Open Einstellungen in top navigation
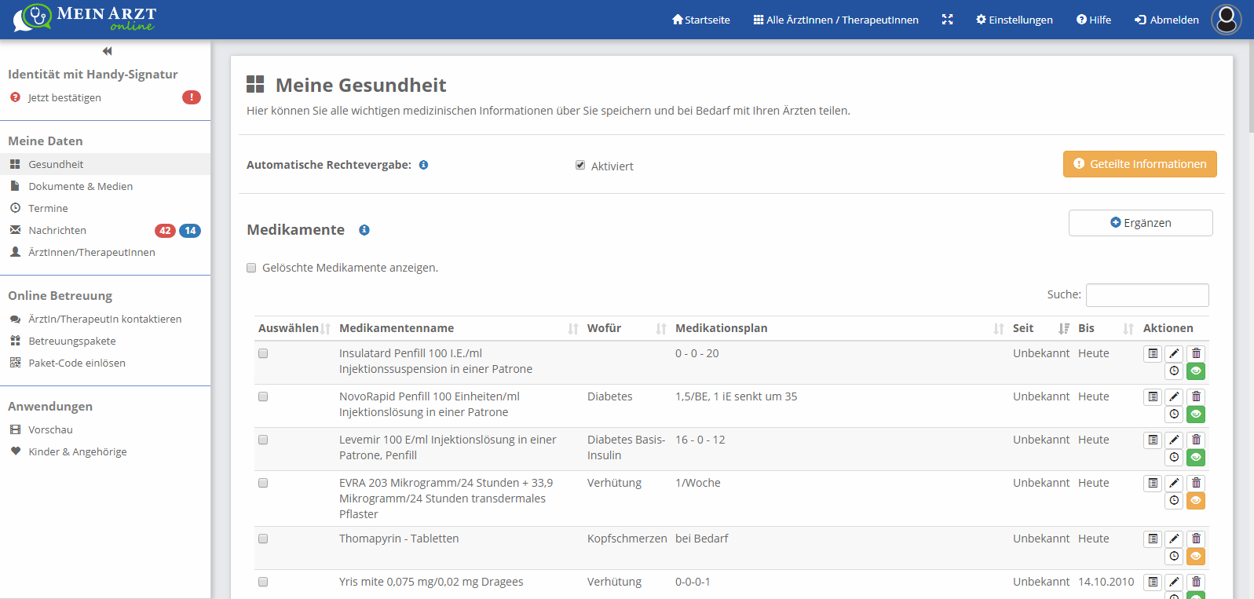 (x=1015, y=20)
